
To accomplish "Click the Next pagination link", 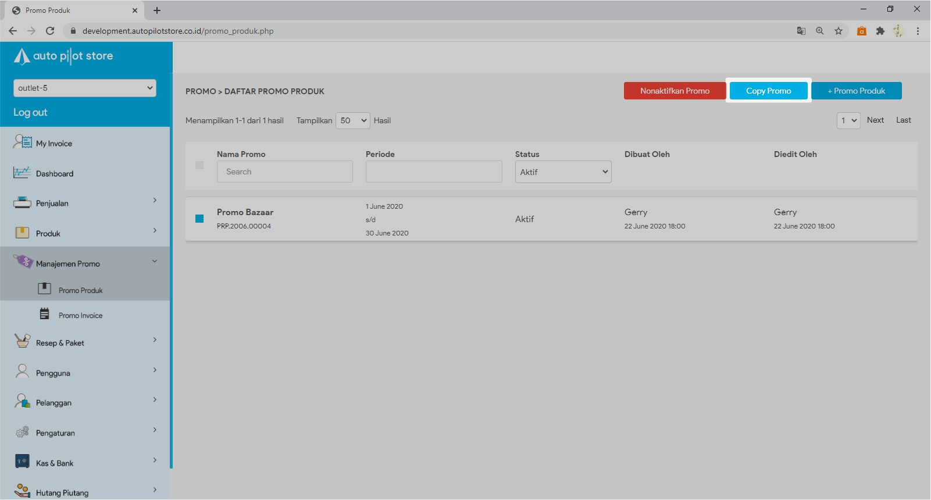I will pyautogui.click(x=875, y=120).
